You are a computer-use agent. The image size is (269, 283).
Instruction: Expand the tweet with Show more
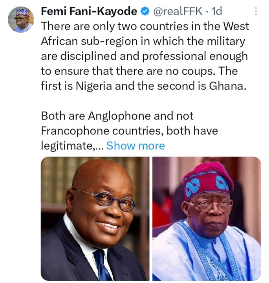pos(135,146)
